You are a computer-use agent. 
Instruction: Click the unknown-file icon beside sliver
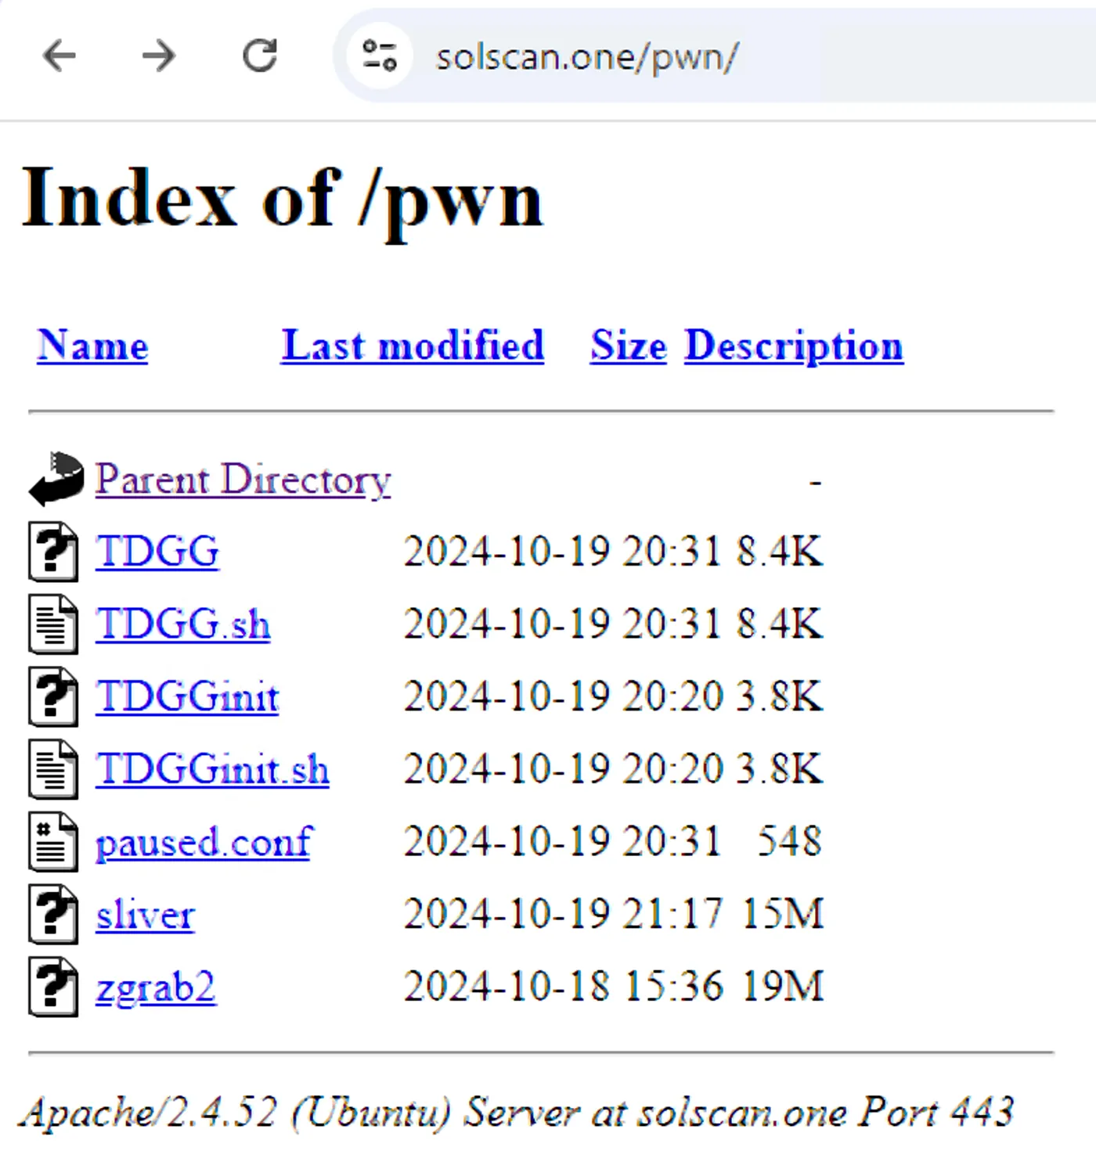tap(53, 913)
